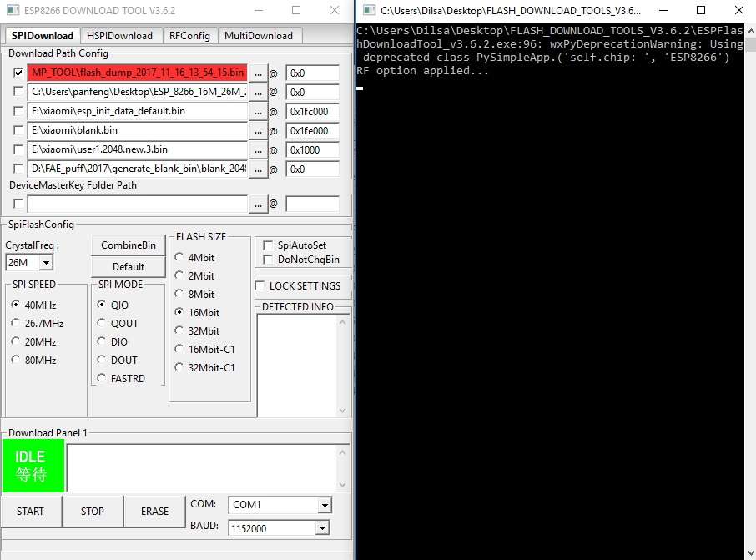756x560 pixels.
Task: Click the console window title bar icon
Action: (368, 10)
